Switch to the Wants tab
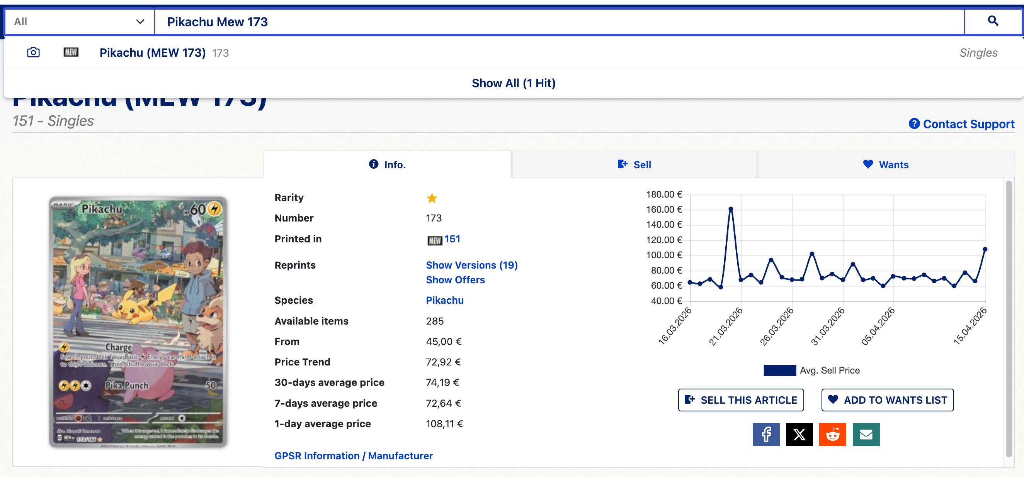Viewport: 1024px width, 477px height. [886, 164]
